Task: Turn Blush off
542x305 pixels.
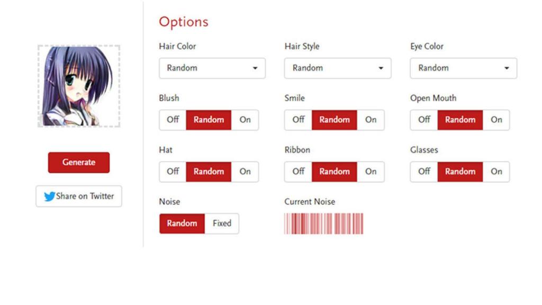Action: tap(173, 120)
